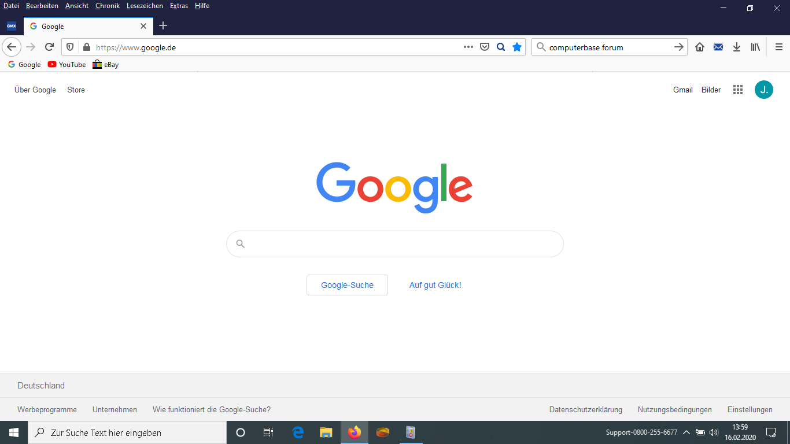Switch to the pinned GMX tab
This screenshot has height=444, width=790.
(x=12, y=26)
